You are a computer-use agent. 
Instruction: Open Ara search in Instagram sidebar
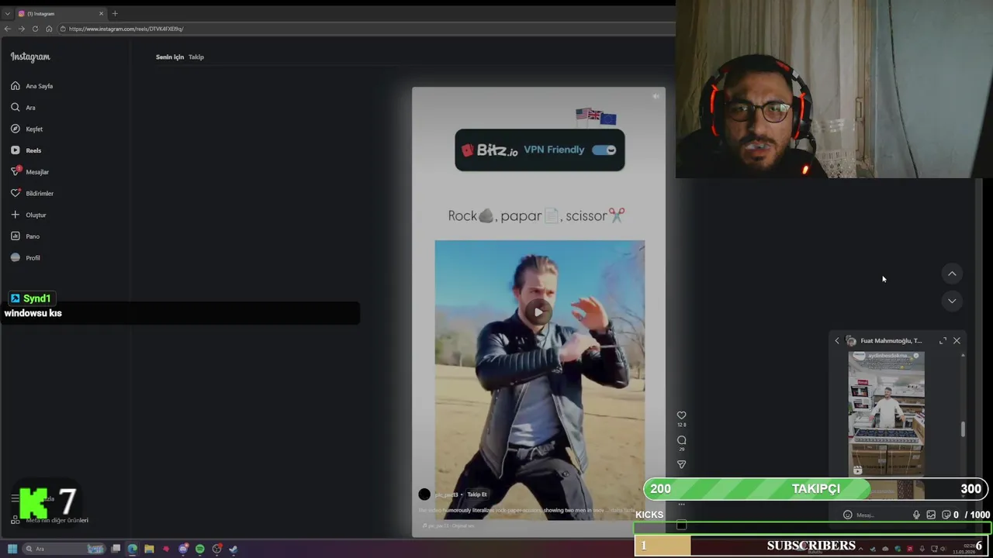(23, 108)
